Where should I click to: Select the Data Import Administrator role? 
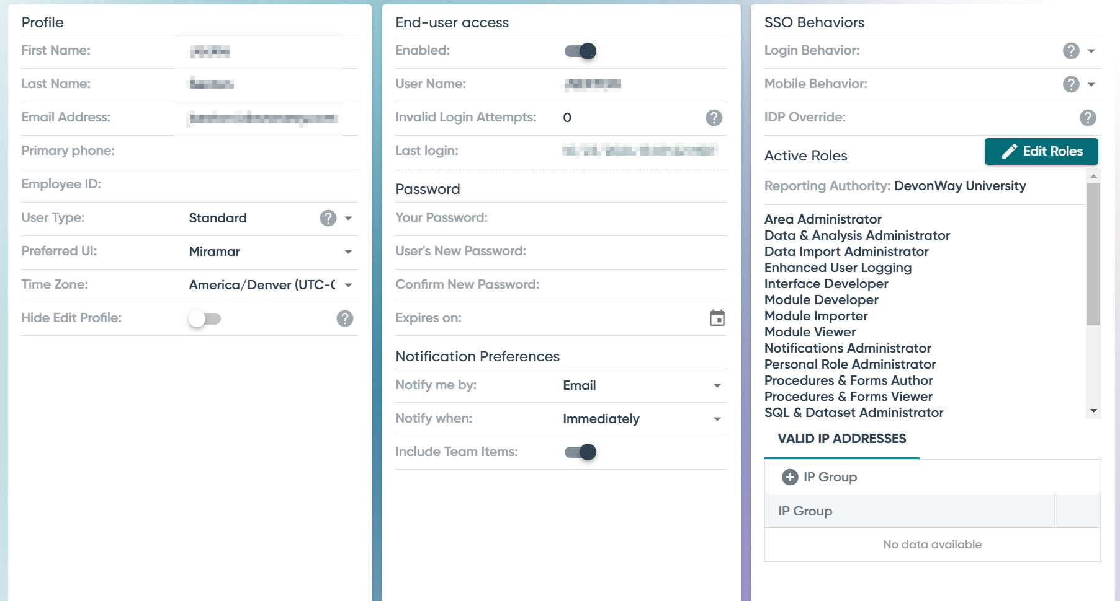tap(846, 252)
